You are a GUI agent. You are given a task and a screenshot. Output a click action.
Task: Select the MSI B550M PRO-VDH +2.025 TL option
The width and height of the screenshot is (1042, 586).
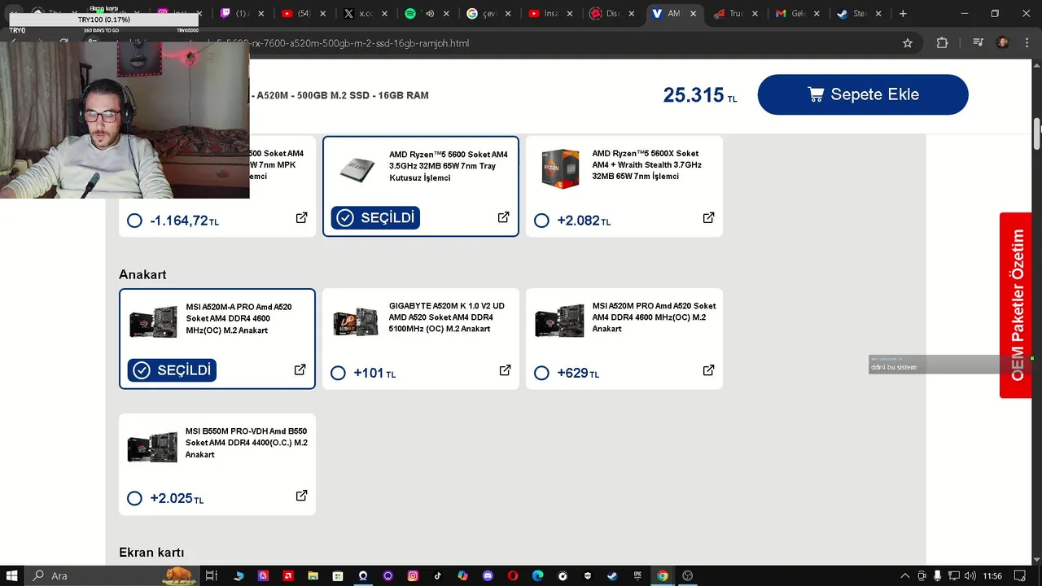pyautogui.click(x=135, y=498)
